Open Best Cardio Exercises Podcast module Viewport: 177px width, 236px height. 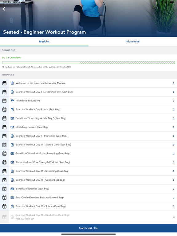[88, 198]
